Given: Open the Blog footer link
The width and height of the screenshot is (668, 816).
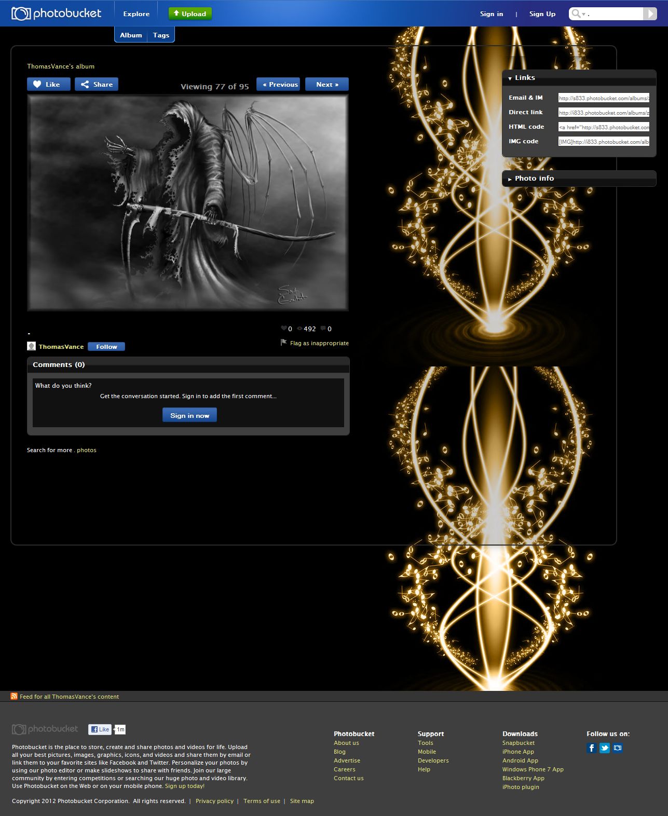Looking at the screenshot, I should tap(339, 752).
